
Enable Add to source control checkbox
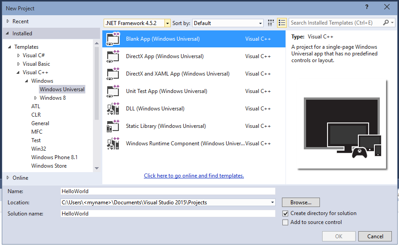point(286,222)
